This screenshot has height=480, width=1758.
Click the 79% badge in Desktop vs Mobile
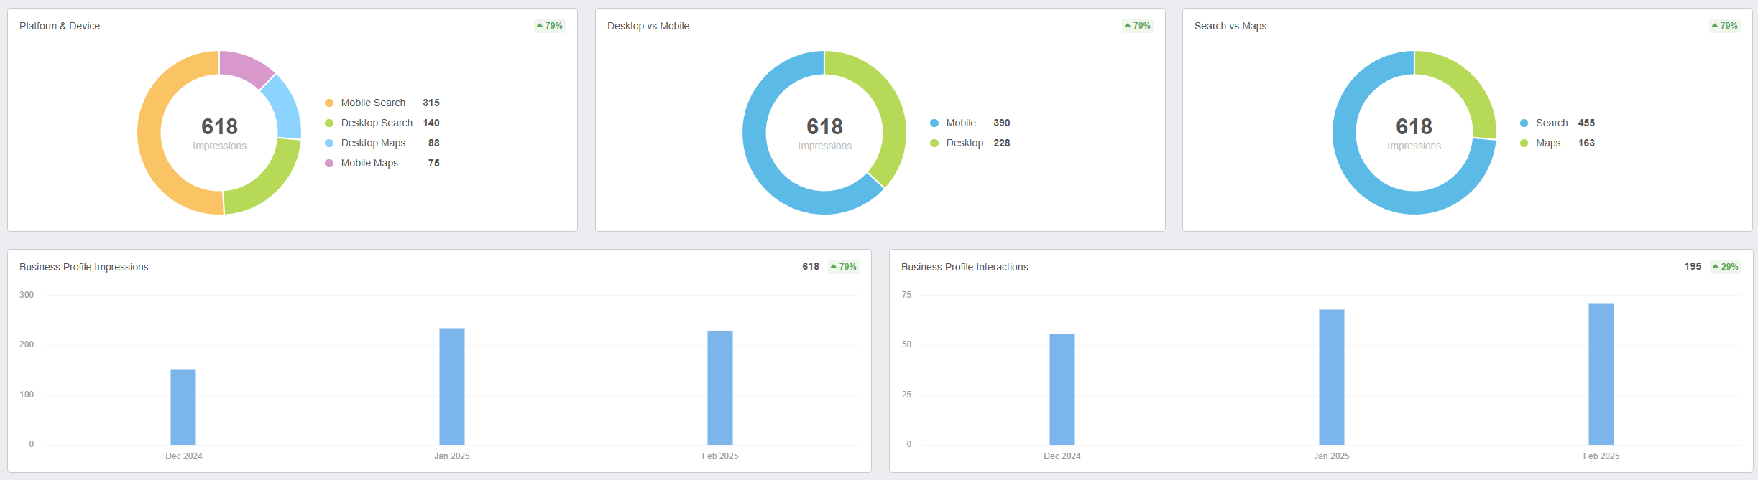(x=1138, y=26)
